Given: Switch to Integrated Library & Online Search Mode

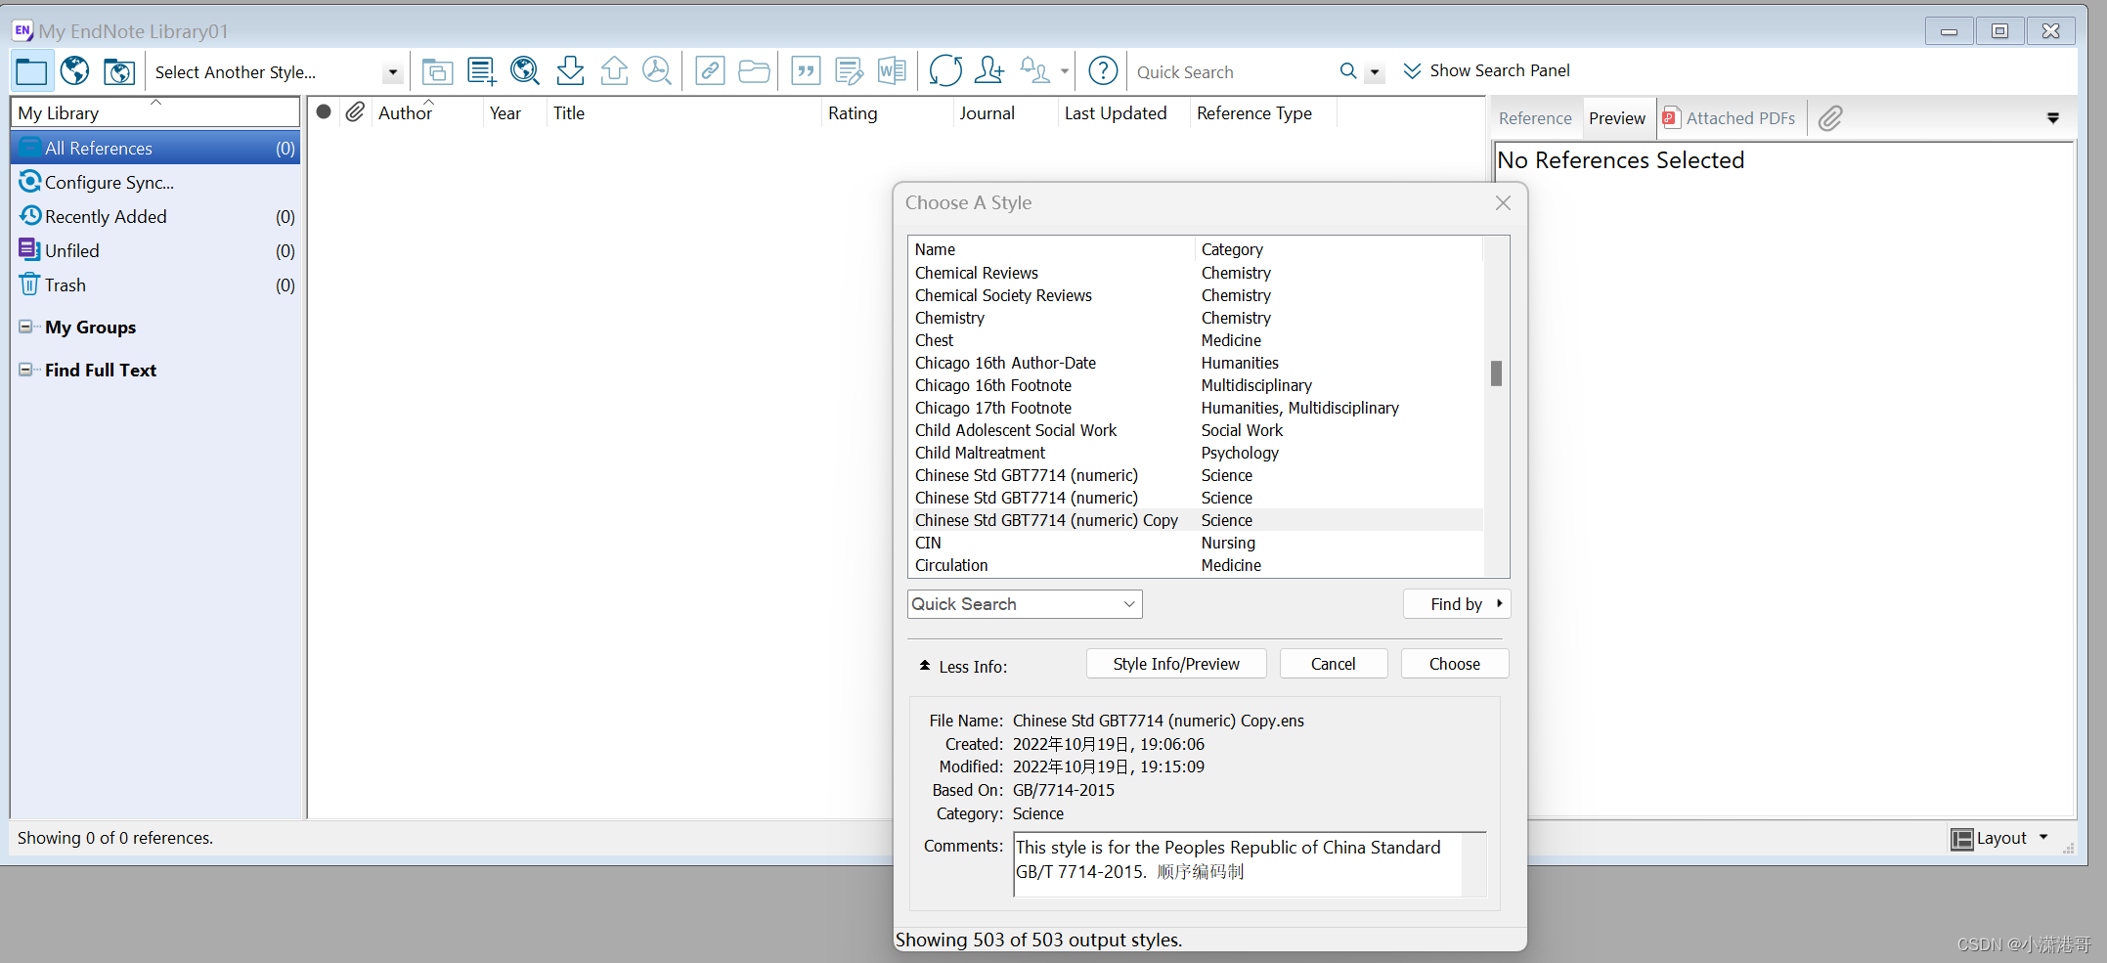Looking at the screenshot, I should [119, 71].
